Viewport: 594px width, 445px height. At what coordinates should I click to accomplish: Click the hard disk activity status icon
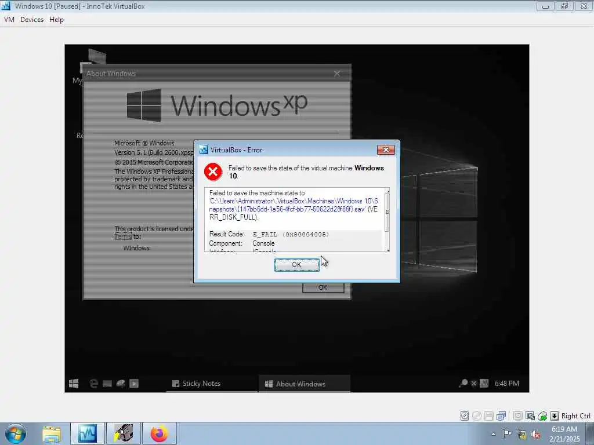tap(465, 416)
